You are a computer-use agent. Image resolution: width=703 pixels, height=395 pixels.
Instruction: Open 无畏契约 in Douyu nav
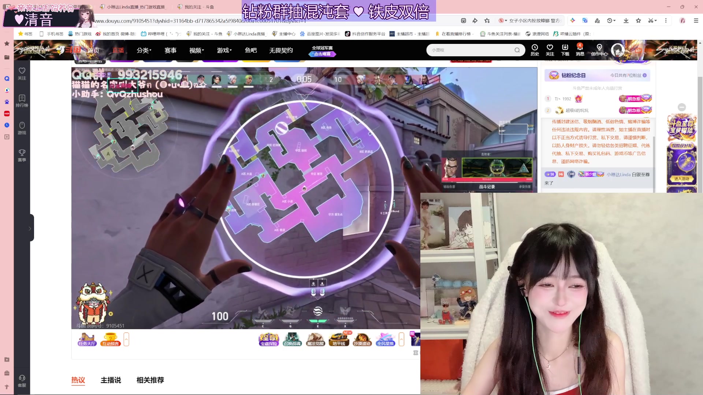tap(281, 50)
